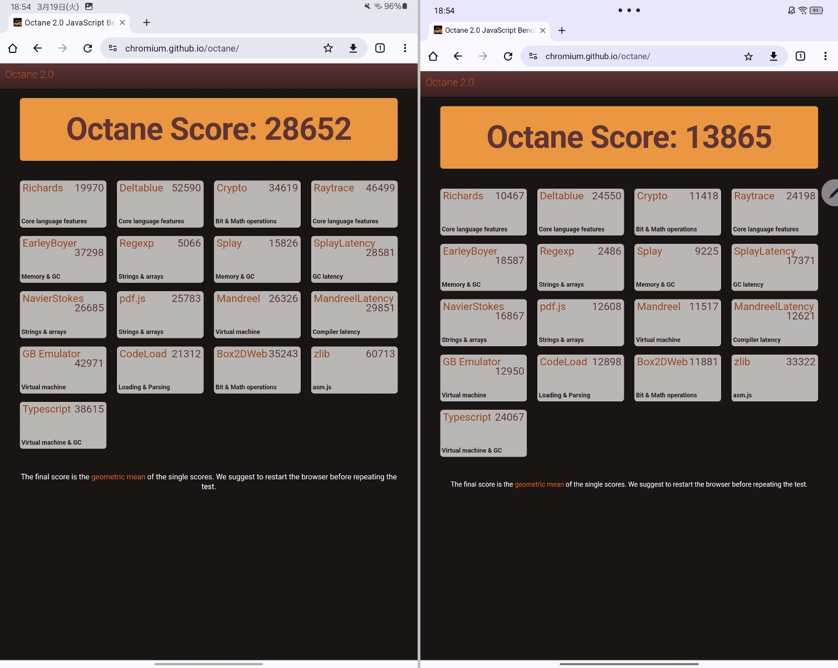
Task: Click the forward arrow in the left browser
Action: (62, 48)
